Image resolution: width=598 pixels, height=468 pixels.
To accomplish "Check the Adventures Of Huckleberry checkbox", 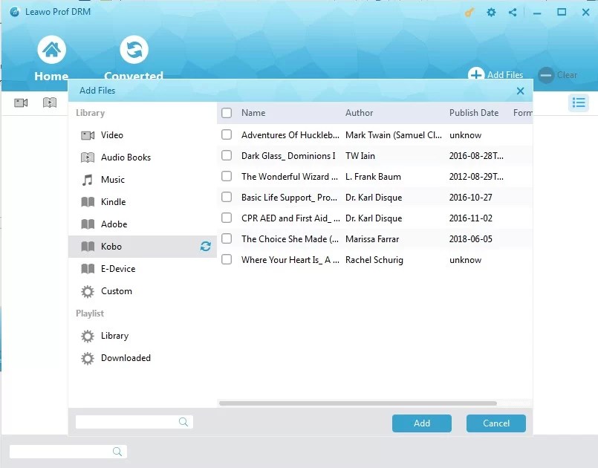I will (227, 135).
